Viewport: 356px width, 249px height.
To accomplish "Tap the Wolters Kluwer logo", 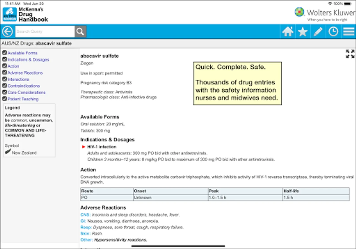I will click(x=325, y=14).
